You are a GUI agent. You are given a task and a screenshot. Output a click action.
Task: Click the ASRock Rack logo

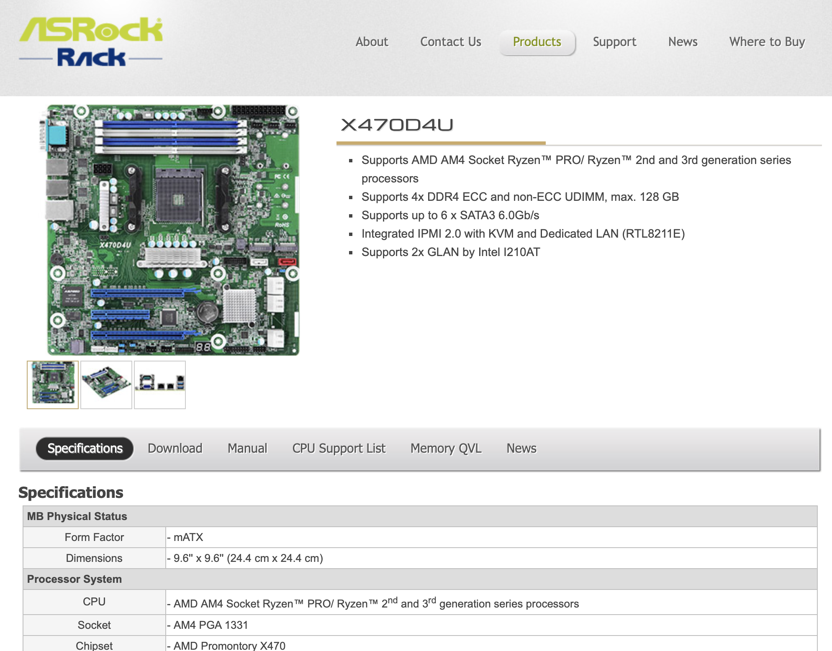[91, 42]
